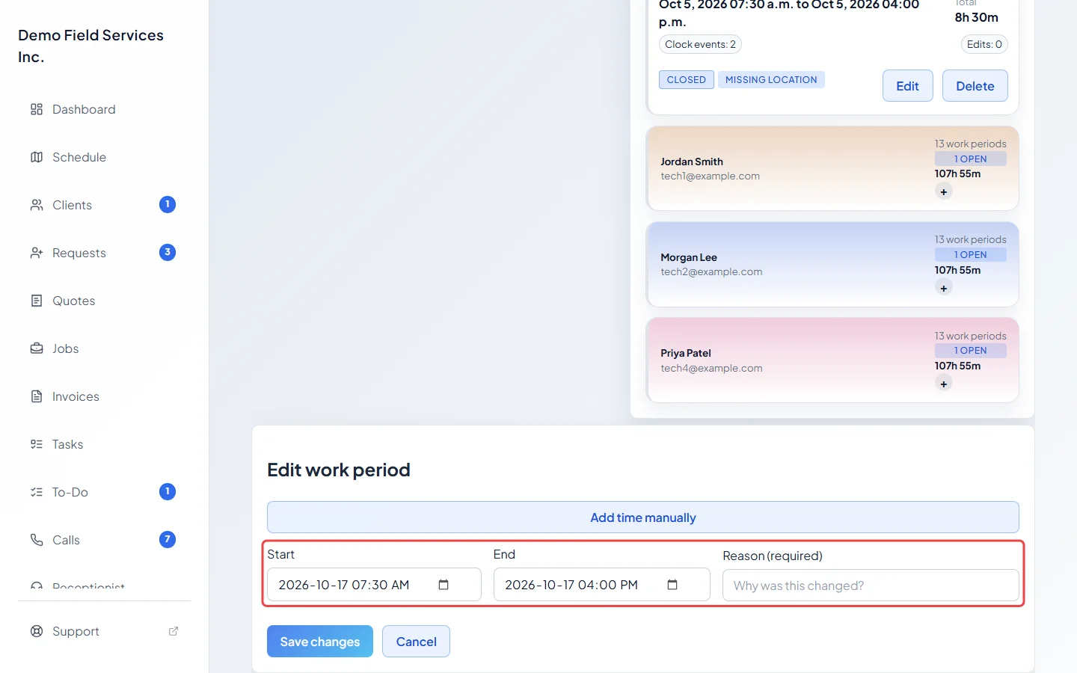
Task: Focus the Reason required text field
Action: click(871, 586)
